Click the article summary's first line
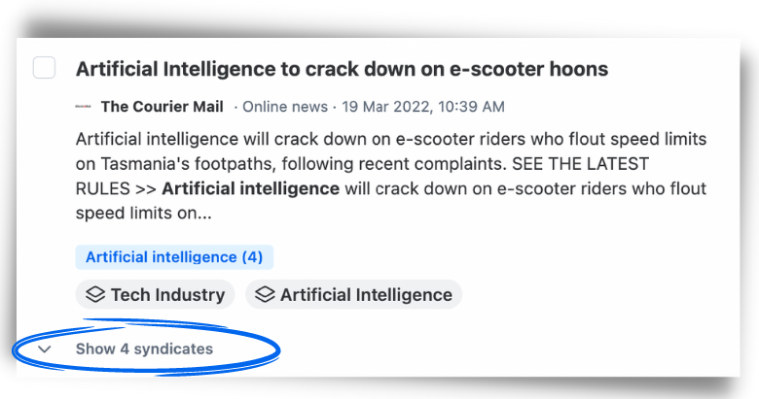This screenshot has height=399, width=759. [391, 139]
